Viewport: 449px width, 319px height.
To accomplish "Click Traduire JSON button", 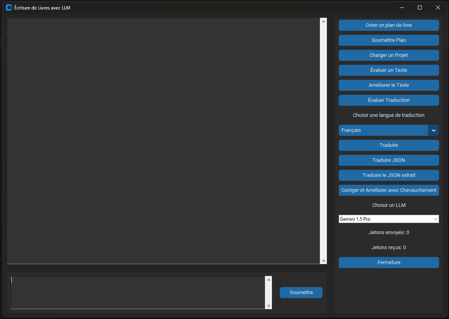I will tap(389, 160).
